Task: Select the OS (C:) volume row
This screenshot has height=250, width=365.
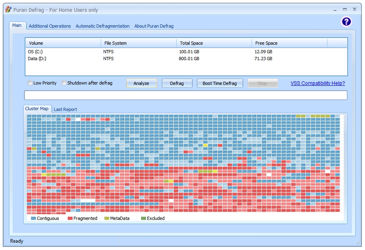Action: 186,52
